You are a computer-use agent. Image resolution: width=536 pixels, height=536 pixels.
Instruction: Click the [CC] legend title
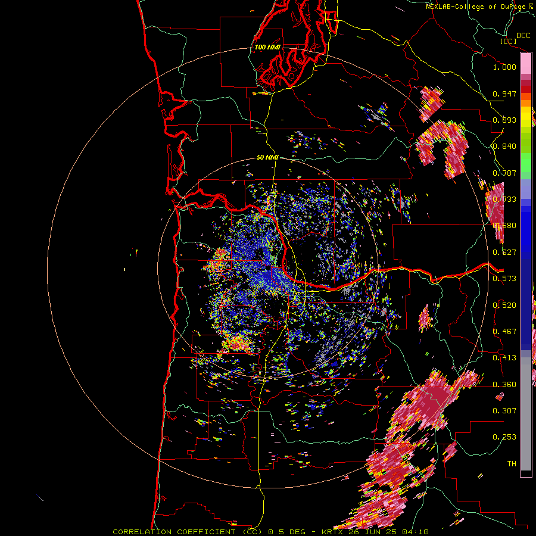tap(509, 41)
